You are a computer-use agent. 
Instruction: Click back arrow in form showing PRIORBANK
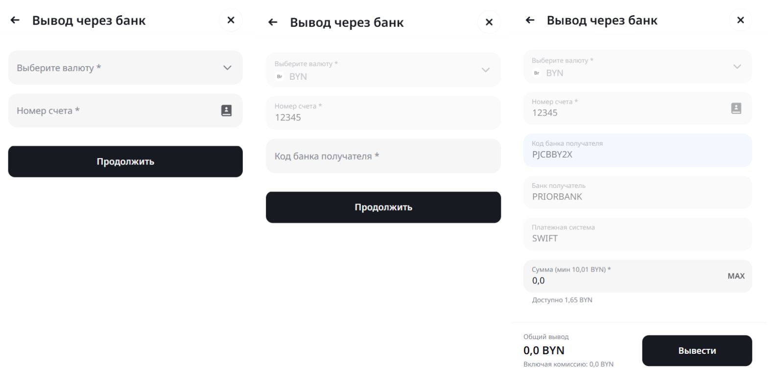(530, 20)
